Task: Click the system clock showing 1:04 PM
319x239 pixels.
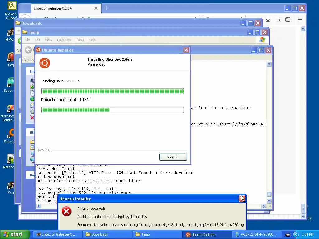Action: click(x=307, y=234)
